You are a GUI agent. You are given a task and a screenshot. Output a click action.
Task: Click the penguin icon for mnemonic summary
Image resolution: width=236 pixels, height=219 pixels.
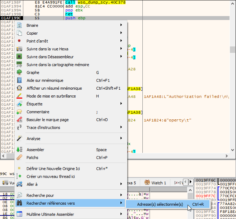20,88
